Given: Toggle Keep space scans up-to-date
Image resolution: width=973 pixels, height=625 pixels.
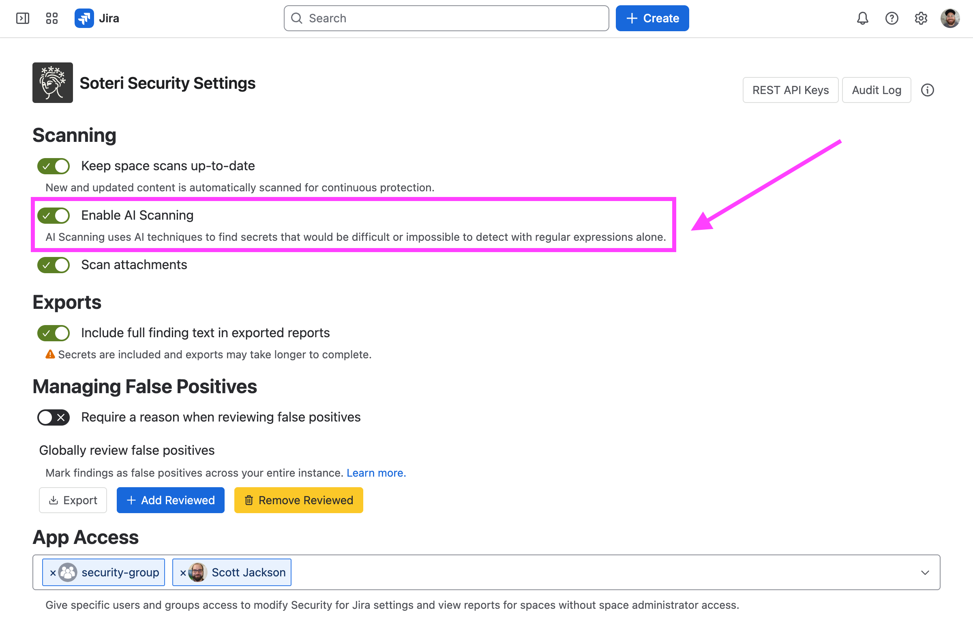Looking at the screenshot, I should (x=53, y=166).
